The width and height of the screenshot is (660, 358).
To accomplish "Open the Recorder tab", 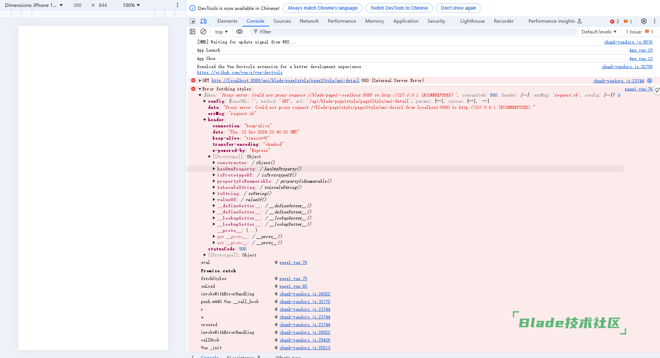I will pos(504,21).
